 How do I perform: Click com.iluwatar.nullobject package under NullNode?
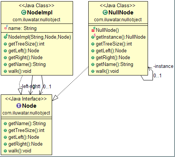pyautogui.click(x=118, y=20)
